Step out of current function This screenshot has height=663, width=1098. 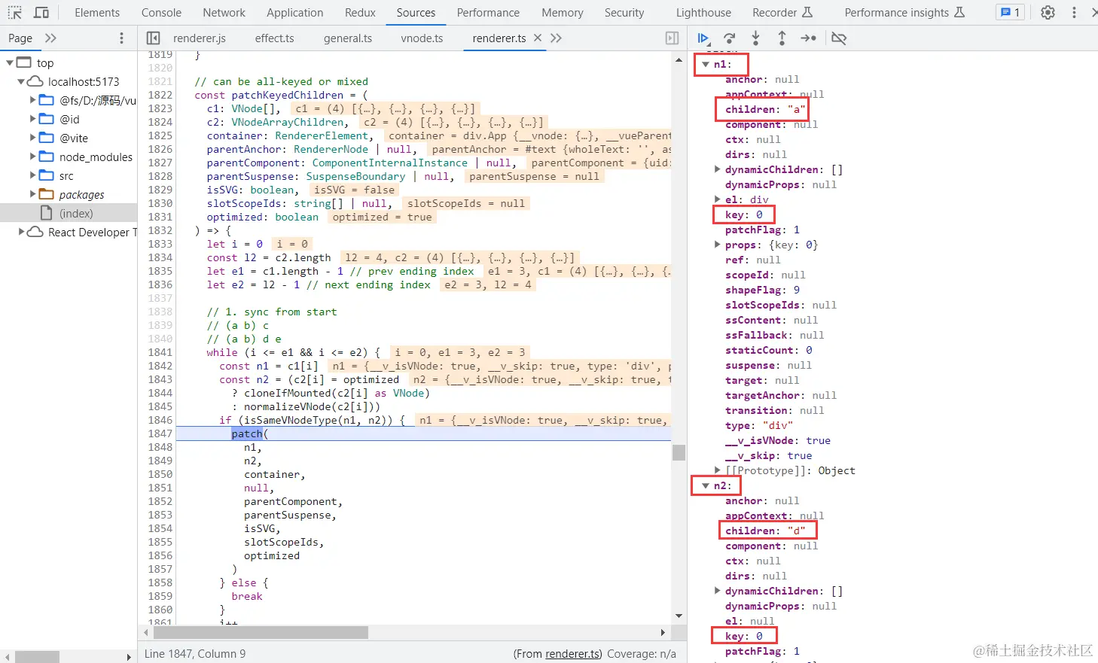click(x=782, y=38)
